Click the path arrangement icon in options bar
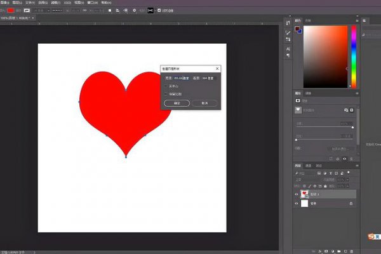 (x=126, y=10)
